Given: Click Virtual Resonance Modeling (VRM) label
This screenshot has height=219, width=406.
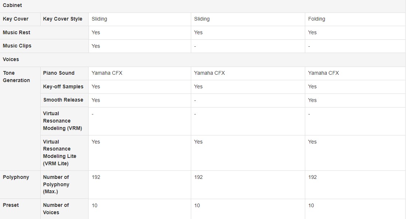Looking at the screenshot, I should (62, 121).
